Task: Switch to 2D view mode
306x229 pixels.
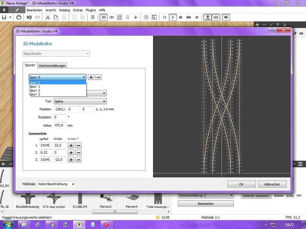Action: pos(111,18)
